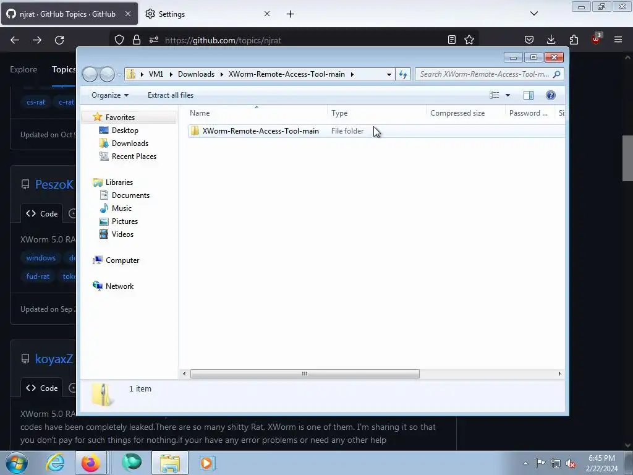
Task: Open the view options dropdown arrow
Action: (x=508, y=95)
